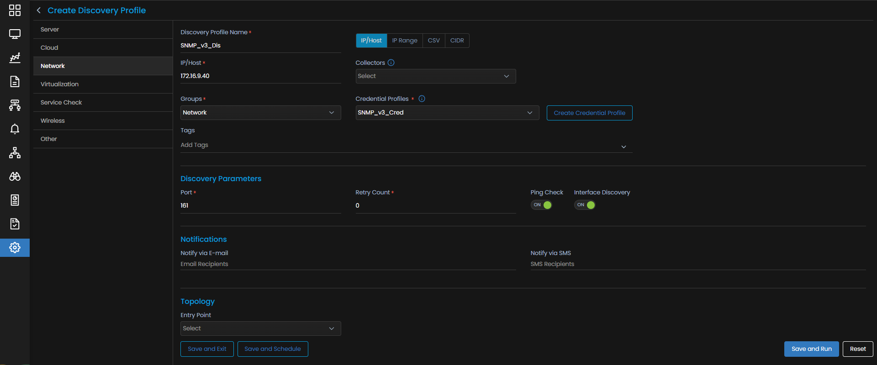Click Save and Run
Viewport: 877px width, 365px height.
pyautogui.click(x=812, y=349)
